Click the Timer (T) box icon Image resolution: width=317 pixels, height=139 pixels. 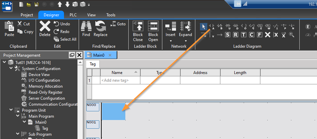(x=244, y=35)
